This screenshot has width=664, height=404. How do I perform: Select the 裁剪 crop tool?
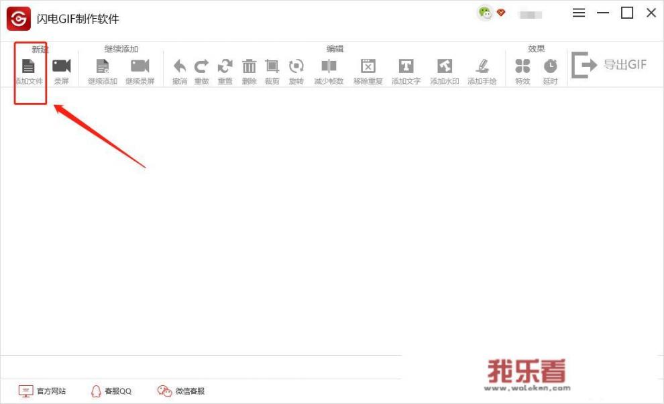(272, 66)
